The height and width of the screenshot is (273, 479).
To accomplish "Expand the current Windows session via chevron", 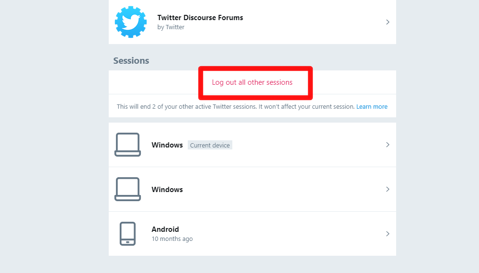I will 388,145.
